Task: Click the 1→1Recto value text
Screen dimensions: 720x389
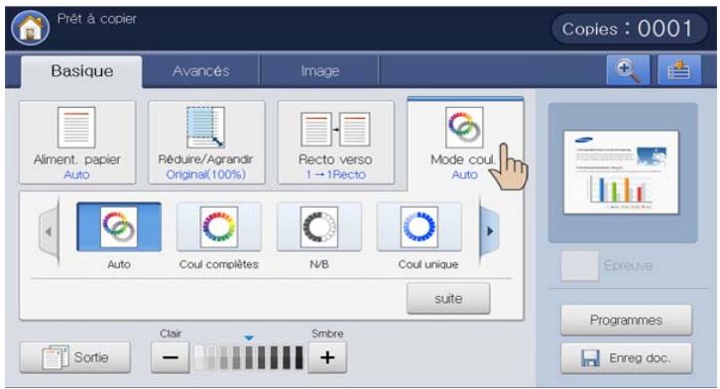Action: click(336, 174)
